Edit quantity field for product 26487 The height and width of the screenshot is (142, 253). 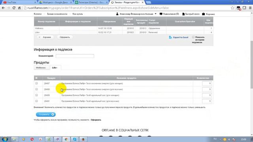(x=207, y=83)
